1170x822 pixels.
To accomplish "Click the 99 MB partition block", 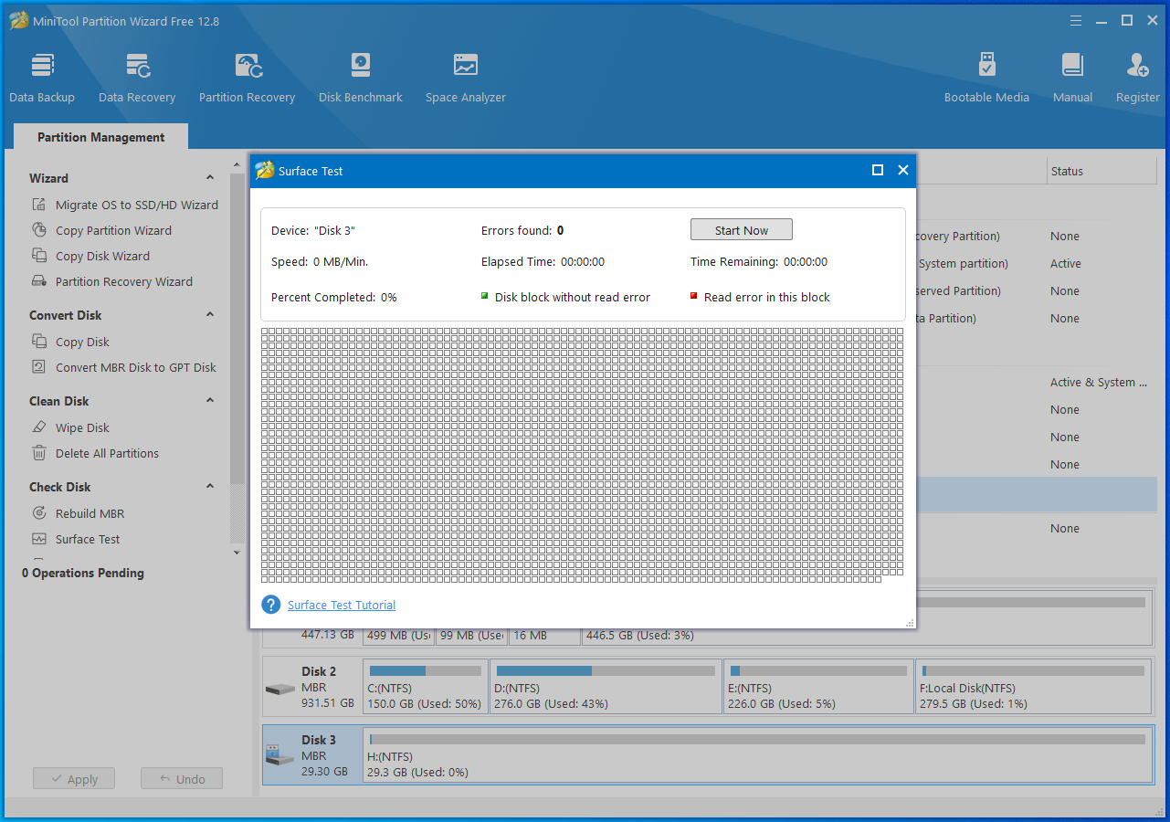I will tap(471, 635).
